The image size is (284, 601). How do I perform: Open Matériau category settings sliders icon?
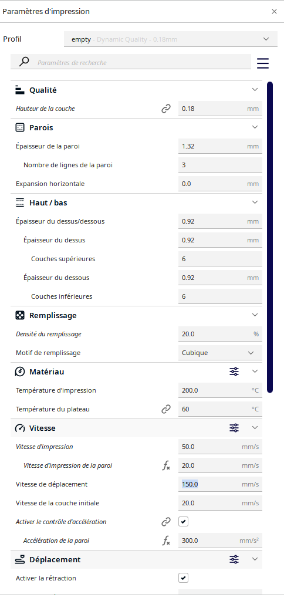(x=234, y=372)
